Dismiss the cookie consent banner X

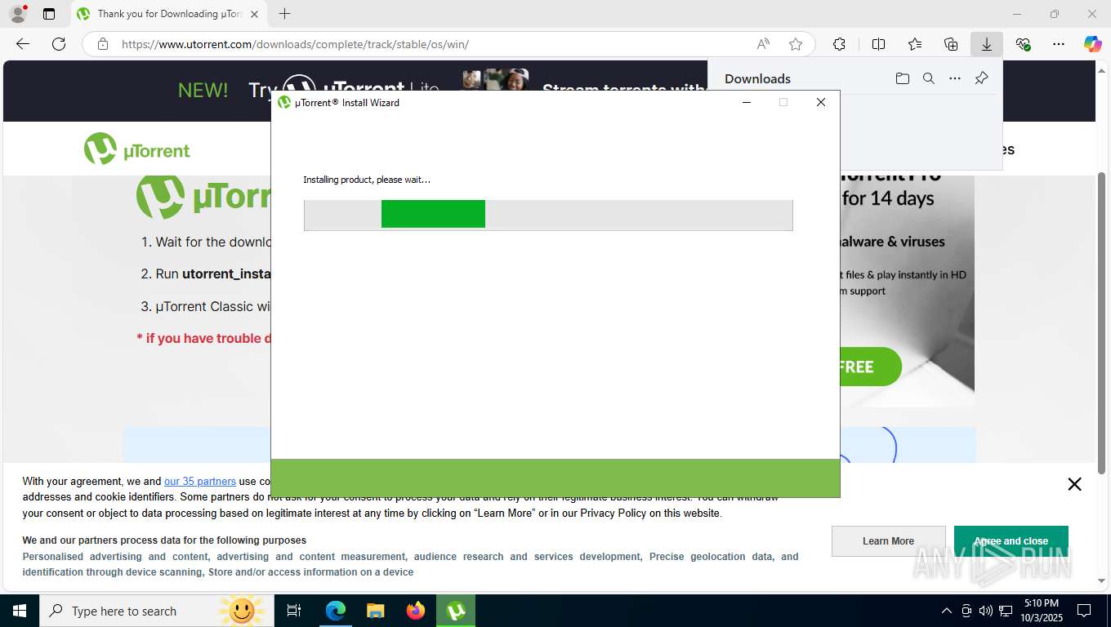pyautogui.click(x=1074, y=484)
